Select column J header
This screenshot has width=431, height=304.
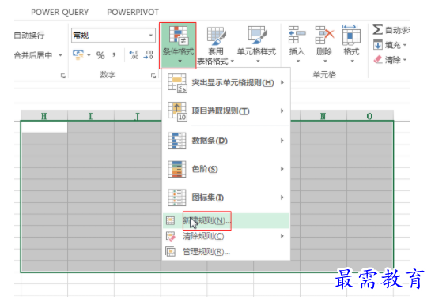[138, 116]
